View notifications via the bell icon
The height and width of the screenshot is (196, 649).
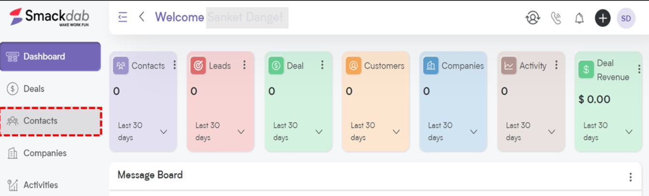tap(579, 18)
